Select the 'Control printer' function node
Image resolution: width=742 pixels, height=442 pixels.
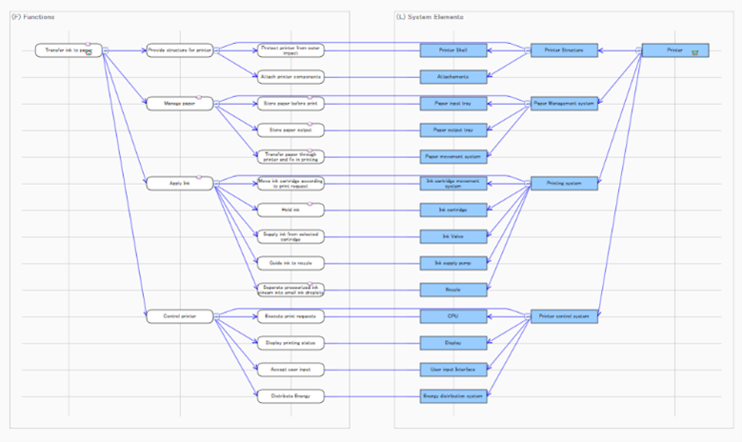[180, 316]
